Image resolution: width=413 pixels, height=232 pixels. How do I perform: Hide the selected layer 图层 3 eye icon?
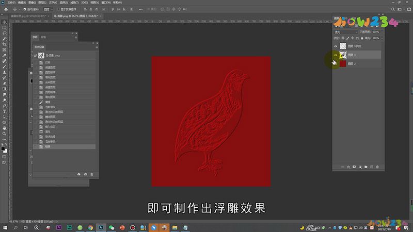[336, 55]
